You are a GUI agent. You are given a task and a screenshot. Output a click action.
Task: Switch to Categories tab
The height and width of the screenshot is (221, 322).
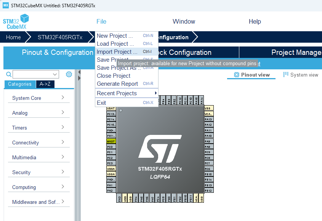coord(20,84)
